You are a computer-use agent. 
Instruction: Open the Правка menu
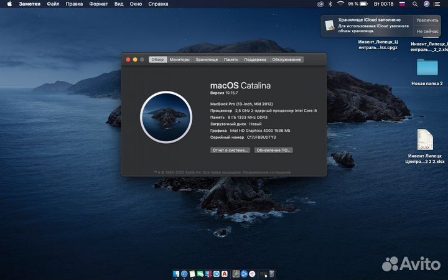pyautogui.click(x=74, y=4)
